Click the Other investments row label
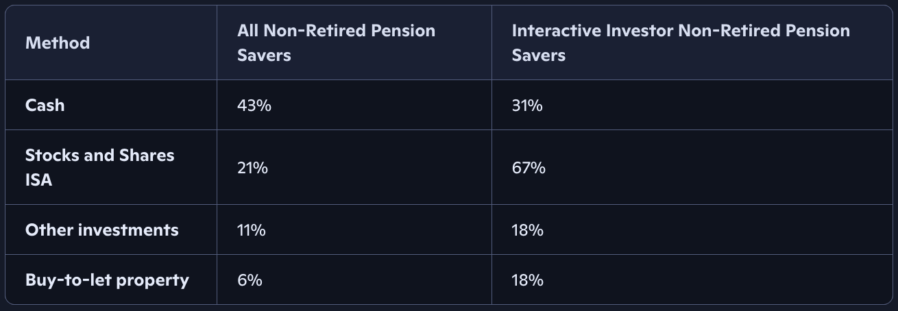This screenshot has width=898, height=311. coord(101,229)
